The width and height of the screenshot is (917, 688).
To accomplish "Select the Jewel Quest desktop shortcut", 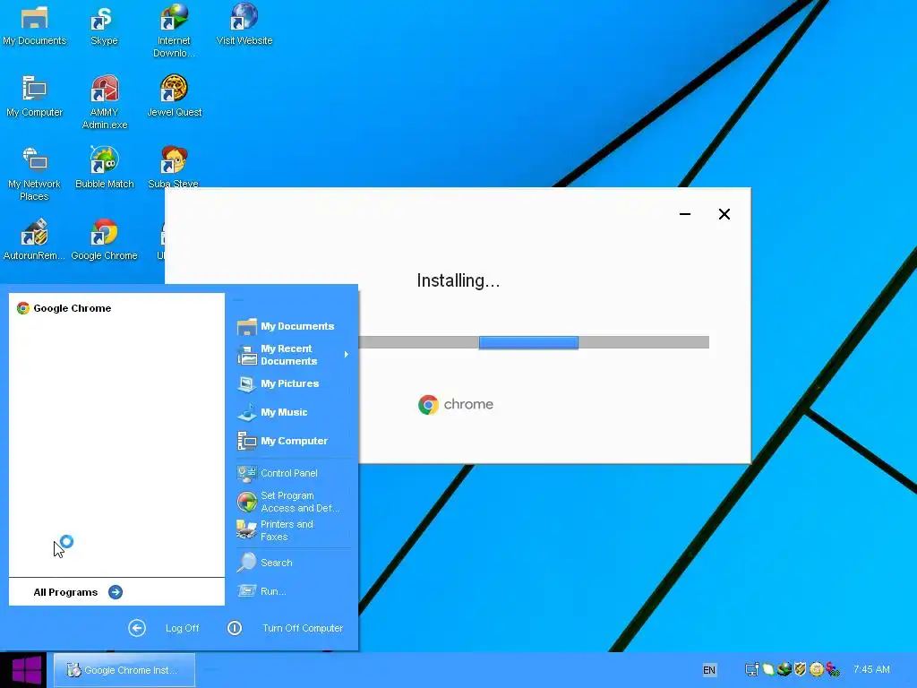I will click(x=174, y=97).
